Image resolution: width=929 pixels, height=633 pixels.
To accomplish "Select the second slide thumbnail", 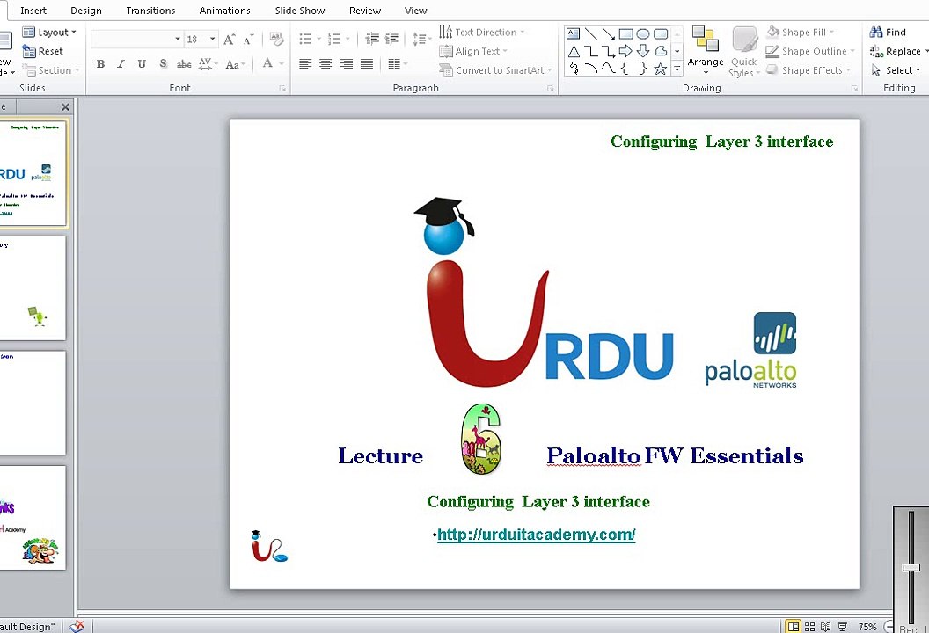I will point(33,288).
